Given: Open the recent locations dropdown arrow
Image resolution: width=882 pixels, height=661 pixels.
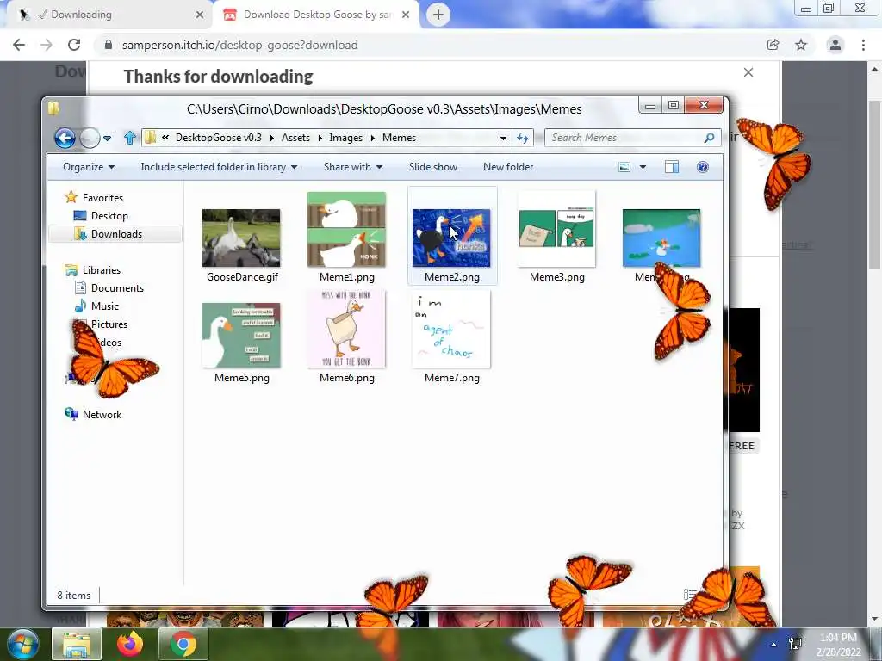Looking at the screenshot, I should point(107,138).
